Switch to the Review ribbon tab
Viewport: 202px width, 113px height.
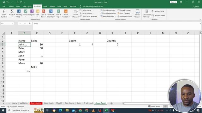52,6
